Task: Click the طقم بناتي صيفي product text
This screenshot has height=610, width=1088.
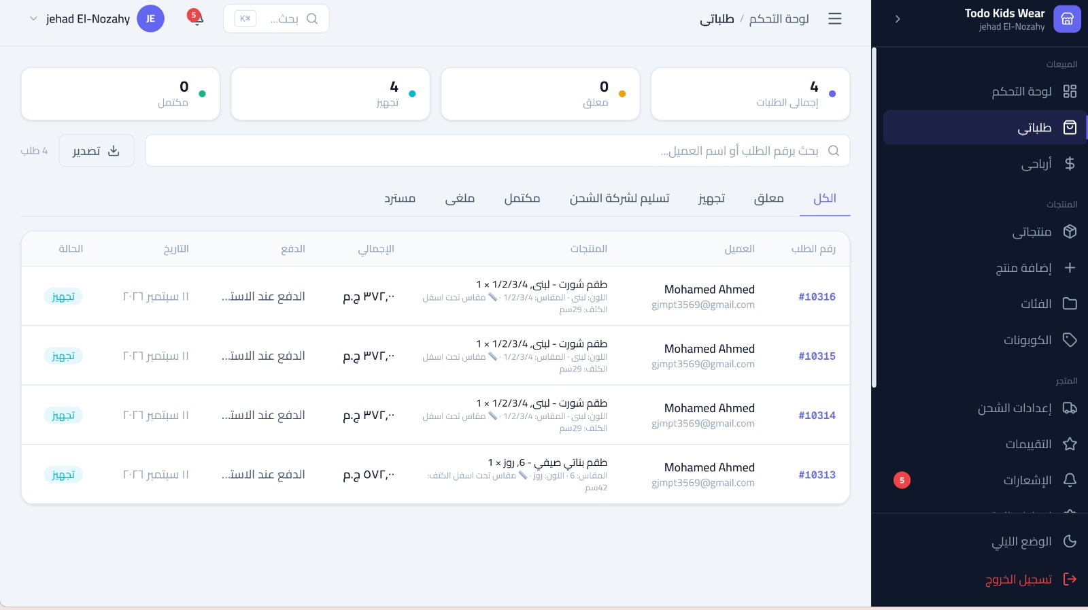Action: pos(547,462)
